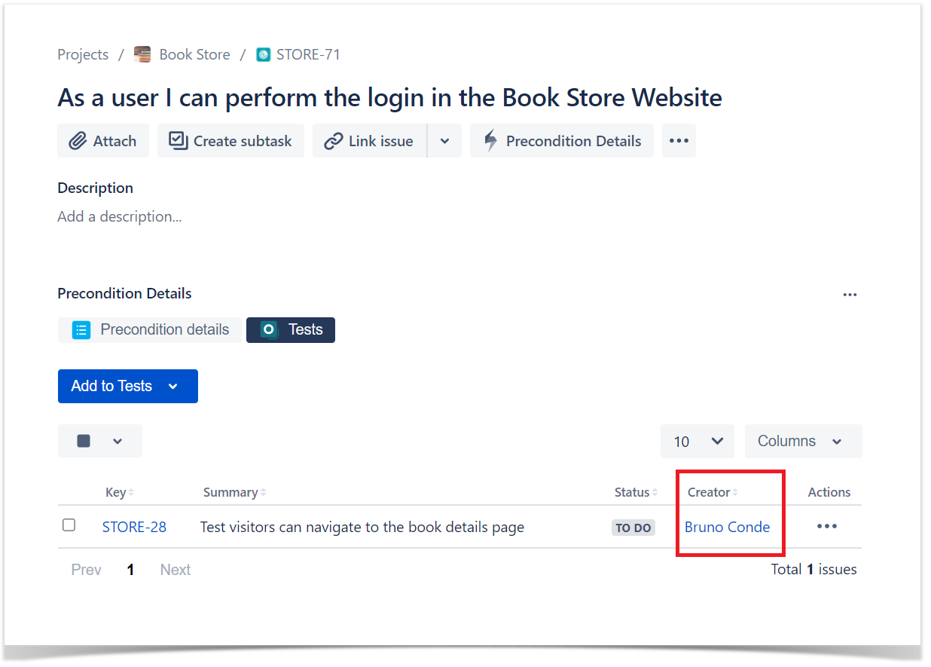Image resolution: width=931 pixels, height=667 pixels.
Task: Click the issue title heading text
Action: pos(389,97)
